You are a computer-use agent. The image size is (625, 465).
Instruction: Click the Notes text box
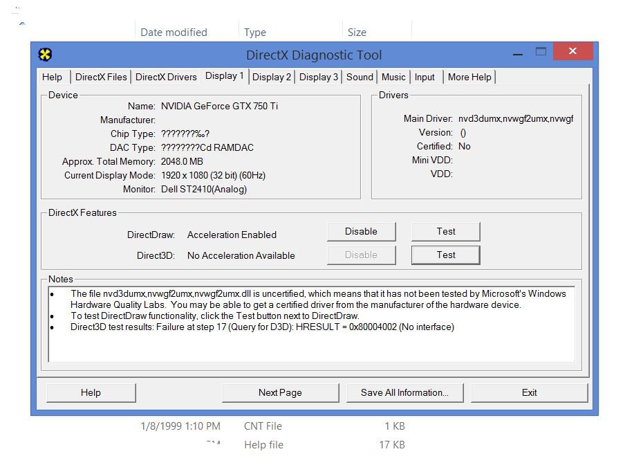(312, 325)
